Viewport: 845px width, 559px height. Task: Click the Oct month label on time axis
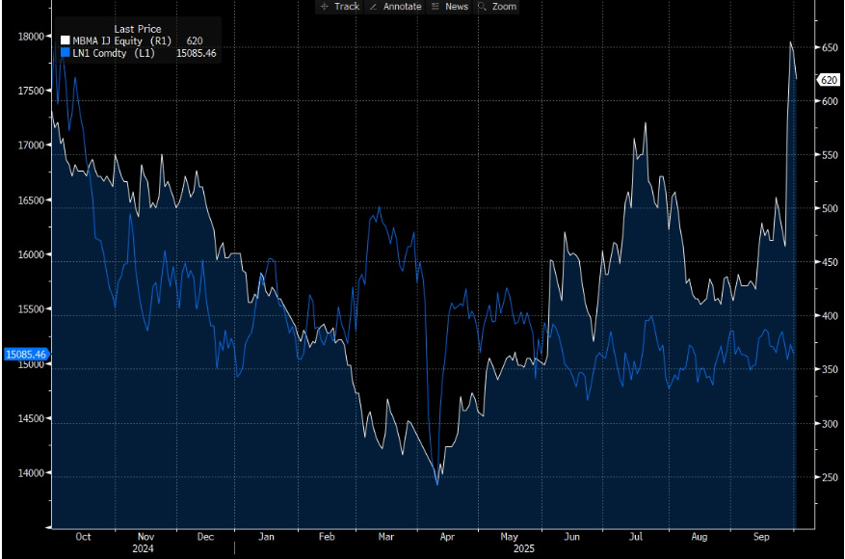click(x=82, y=536)
